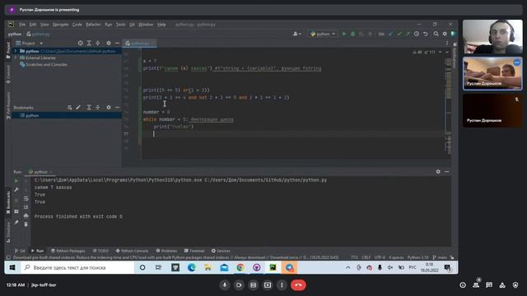Rerun python with Run panel play icon
527x296 pixels.
[16, 181]
